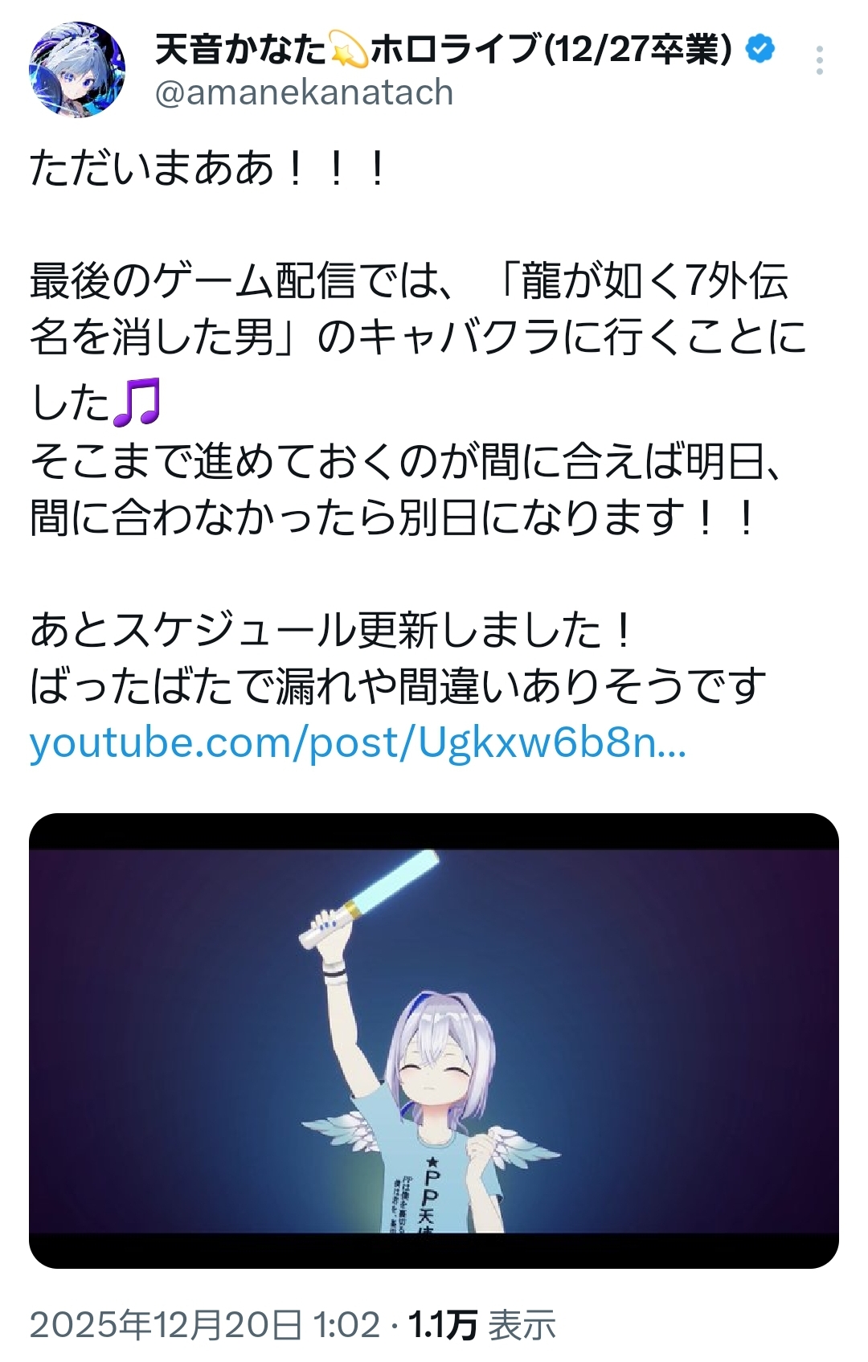Open the youtube.com/post link
The height and width of the screenshot is (1362, 868).
click(x=358, y=743)
